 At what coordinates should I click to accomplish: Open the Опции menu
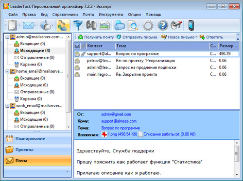pos(134,15)
